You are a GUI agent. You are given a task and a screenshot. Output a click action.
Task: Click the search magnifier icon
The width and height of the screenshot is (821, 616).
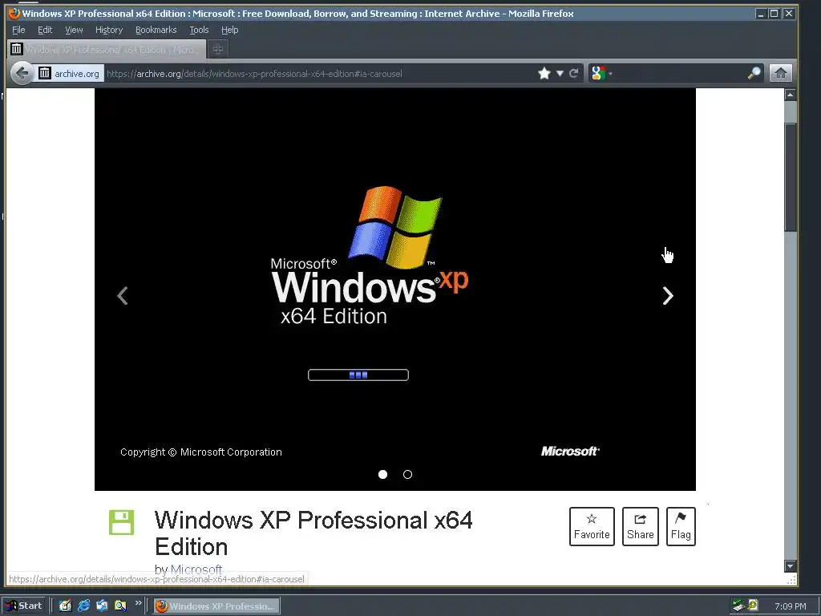754,73
